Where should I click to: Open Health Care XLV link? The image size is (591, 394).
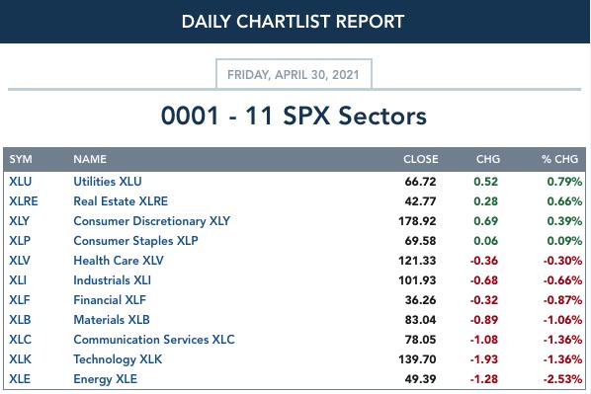(x=119, y=261)
